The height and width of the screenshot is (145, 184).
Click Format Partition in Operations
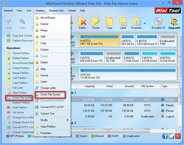coord(21,53)
